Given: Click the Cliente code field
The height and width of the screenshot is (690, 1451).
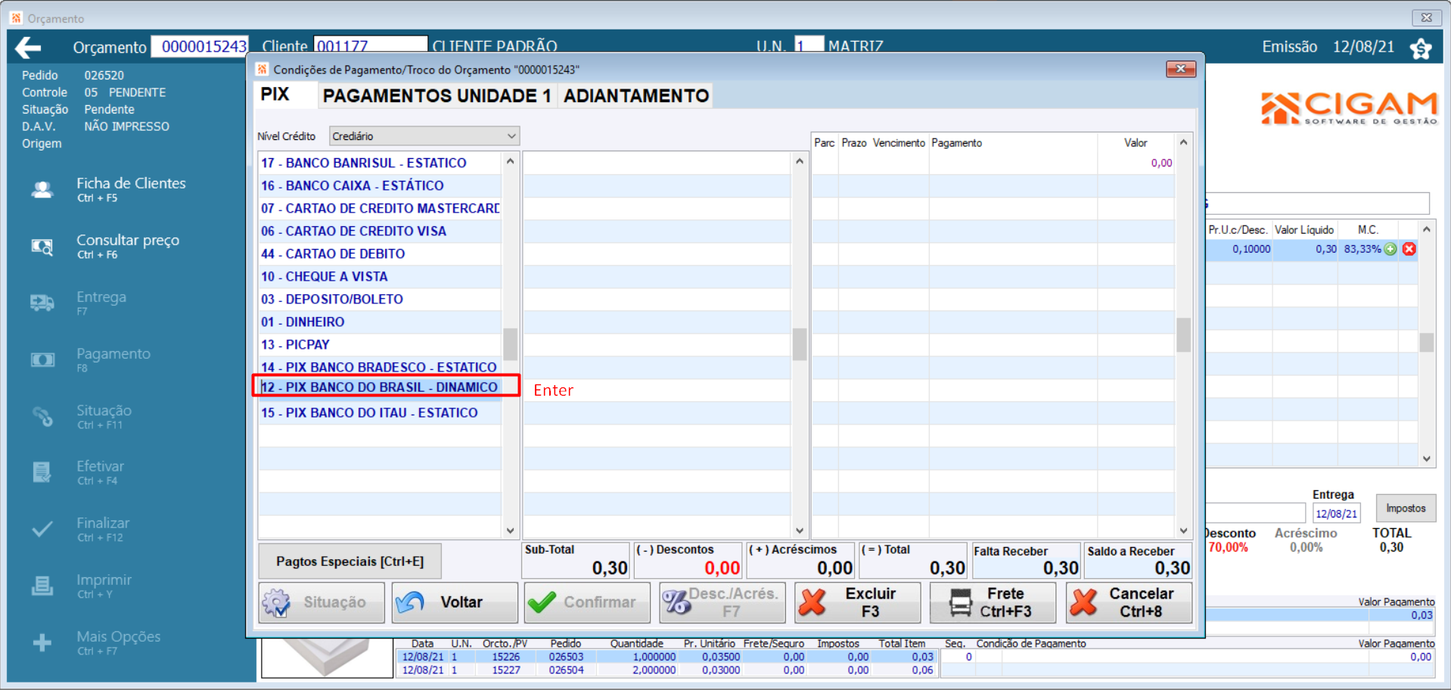Looking at the screenshot, I should click(x=371, y=46).
